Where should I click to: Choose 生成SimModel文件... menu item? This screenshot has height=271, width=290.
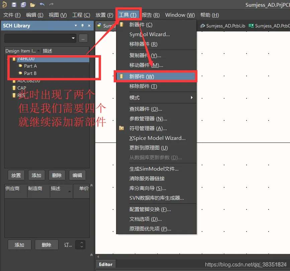coord(156,169)
